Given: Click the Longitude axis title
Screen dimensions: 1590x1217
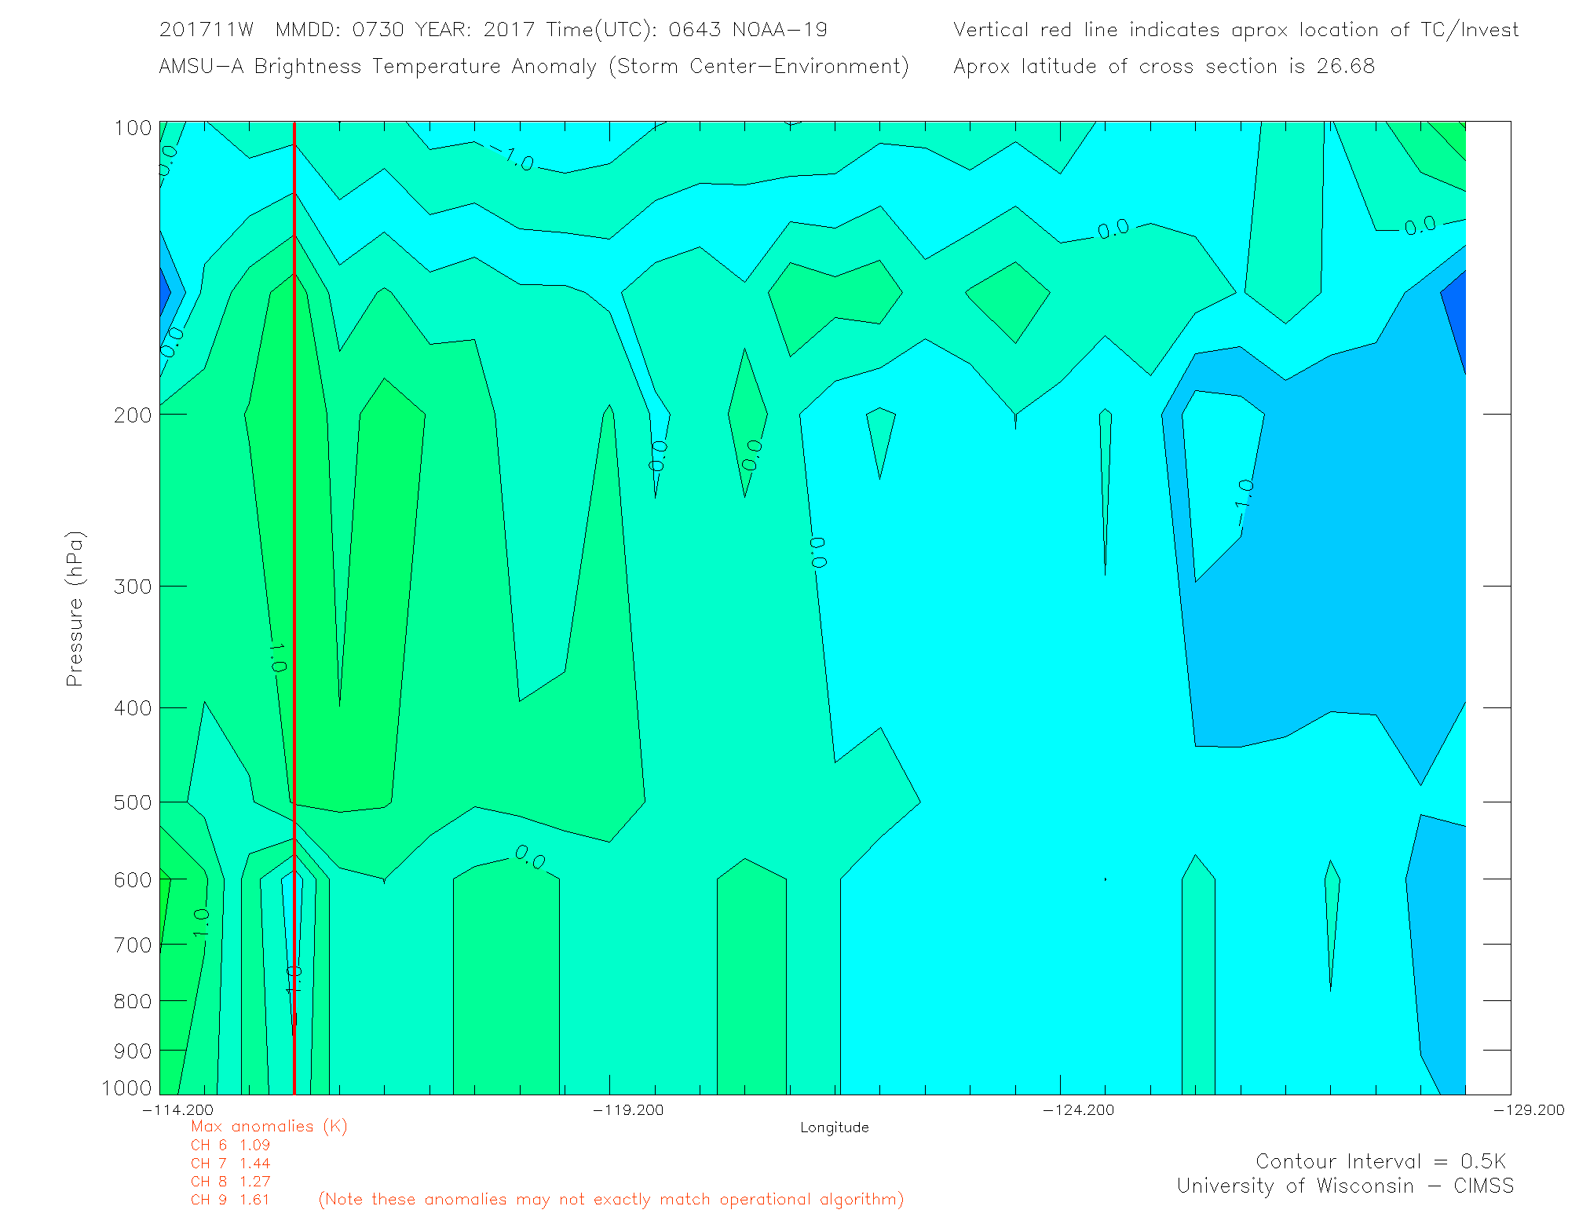Looking at the screenshot, I should click(834, 1127).
